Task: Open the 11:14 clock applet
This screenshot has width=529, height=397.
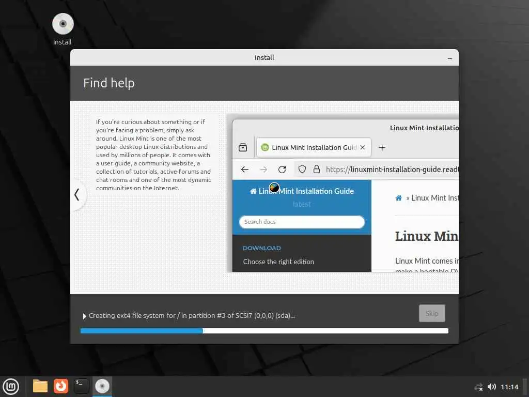Action: point(509,387)
